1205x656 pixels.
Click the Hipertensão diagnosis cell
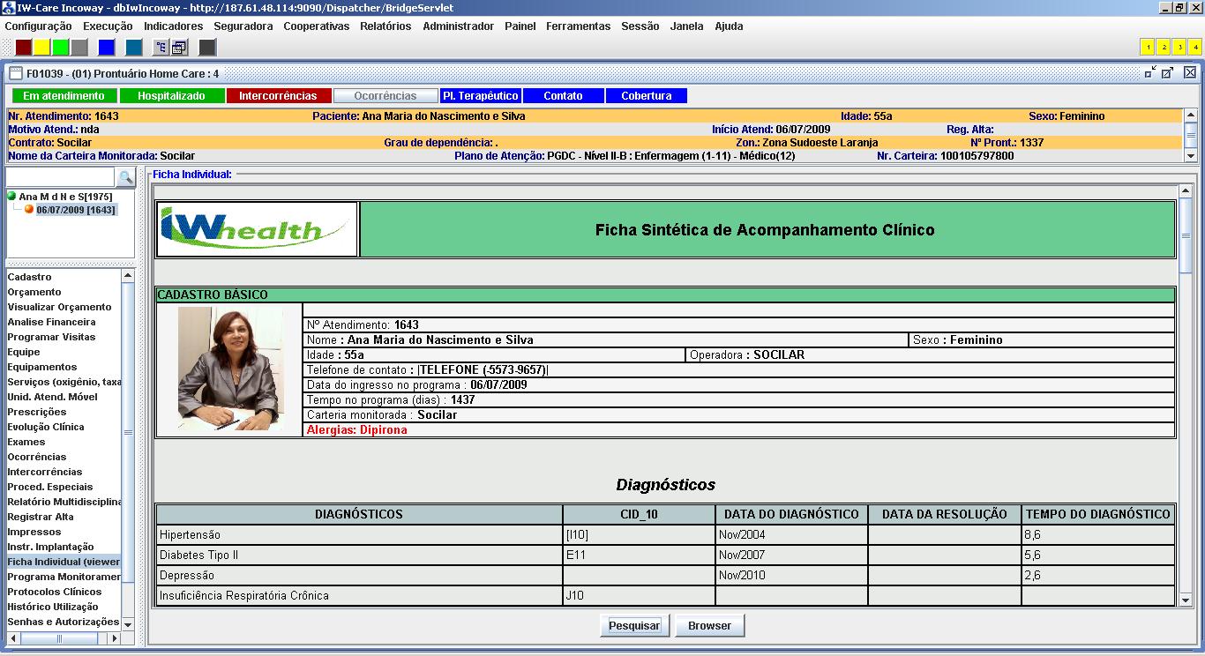click(359, 535)
